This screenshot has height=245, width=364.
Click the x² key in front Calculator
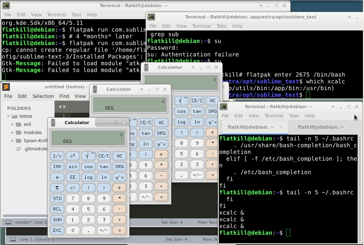click(x=73, y=156)
